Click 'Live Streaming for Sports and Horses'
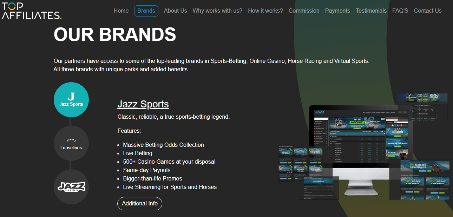 [x=170, y=187]
